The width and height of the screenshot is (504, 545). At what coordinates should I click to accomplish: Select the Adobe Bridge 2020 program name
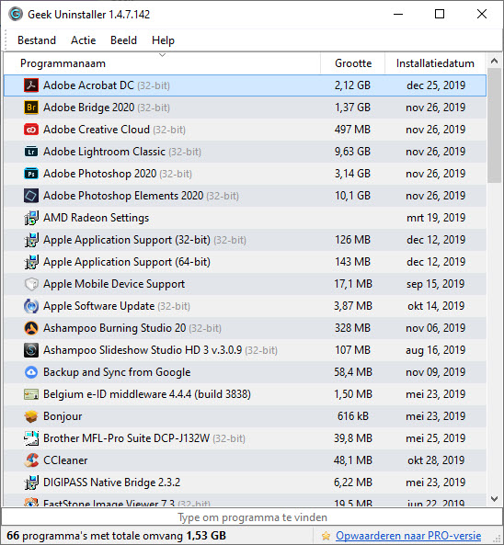(88, 108)
